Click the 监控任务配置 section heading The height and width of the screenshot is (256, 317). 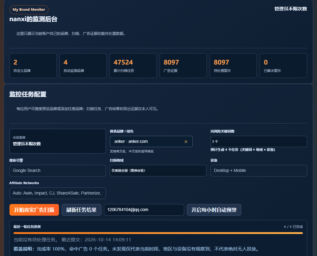28,94
